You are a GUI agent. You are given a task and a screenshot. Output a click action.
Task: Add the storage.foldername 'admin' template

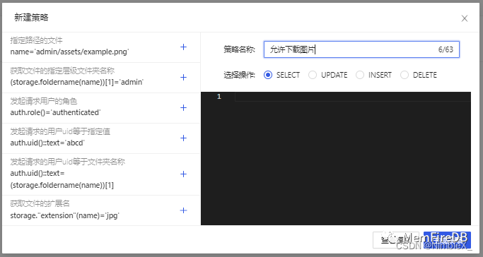click(x=183, y=77)
